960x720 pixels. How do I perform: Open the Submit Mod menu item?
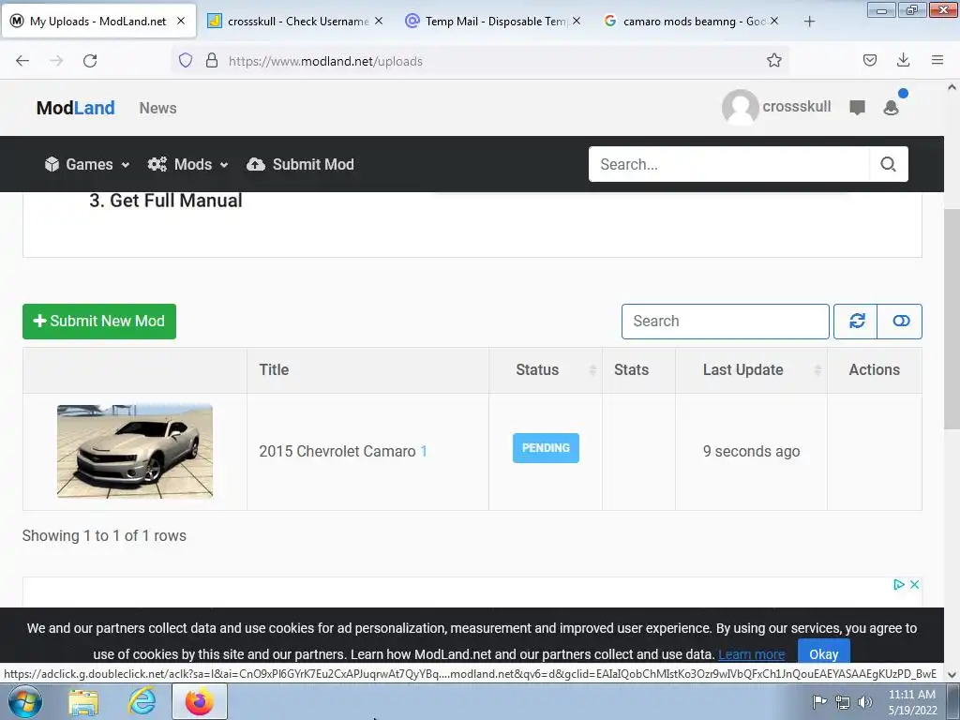pyautogui.click(x=300, y=164)
